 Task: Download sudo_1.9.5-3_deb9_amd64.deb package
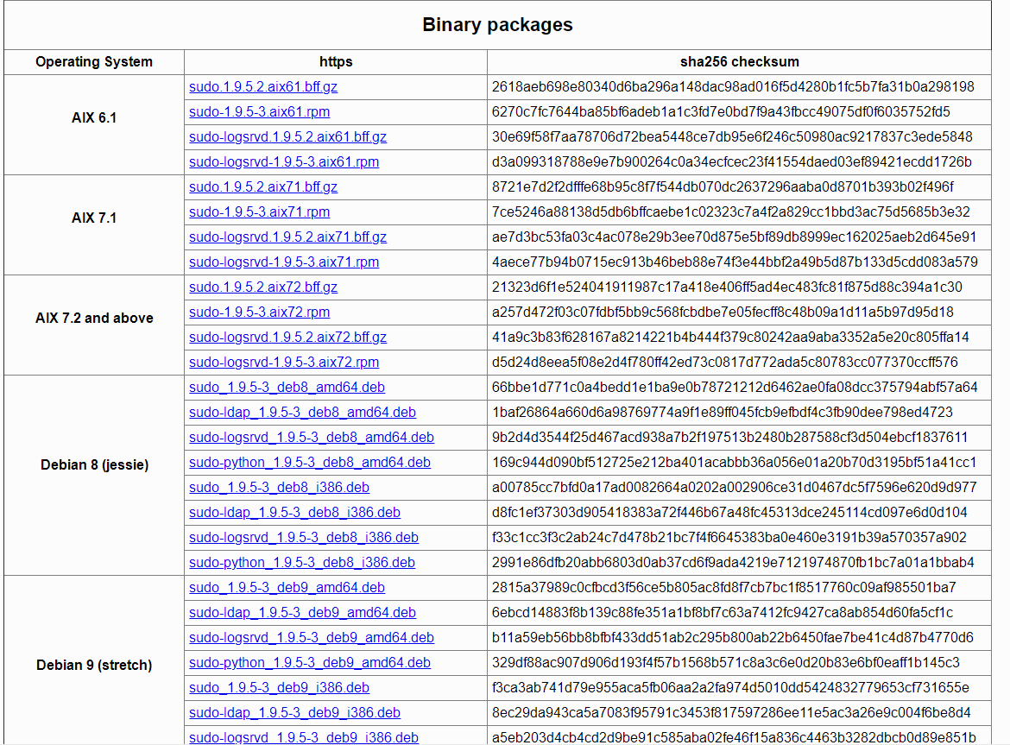point(287,588)
